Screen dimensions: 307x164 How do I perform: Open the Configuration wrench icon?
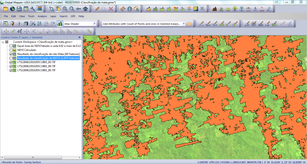tap(33, 9)
